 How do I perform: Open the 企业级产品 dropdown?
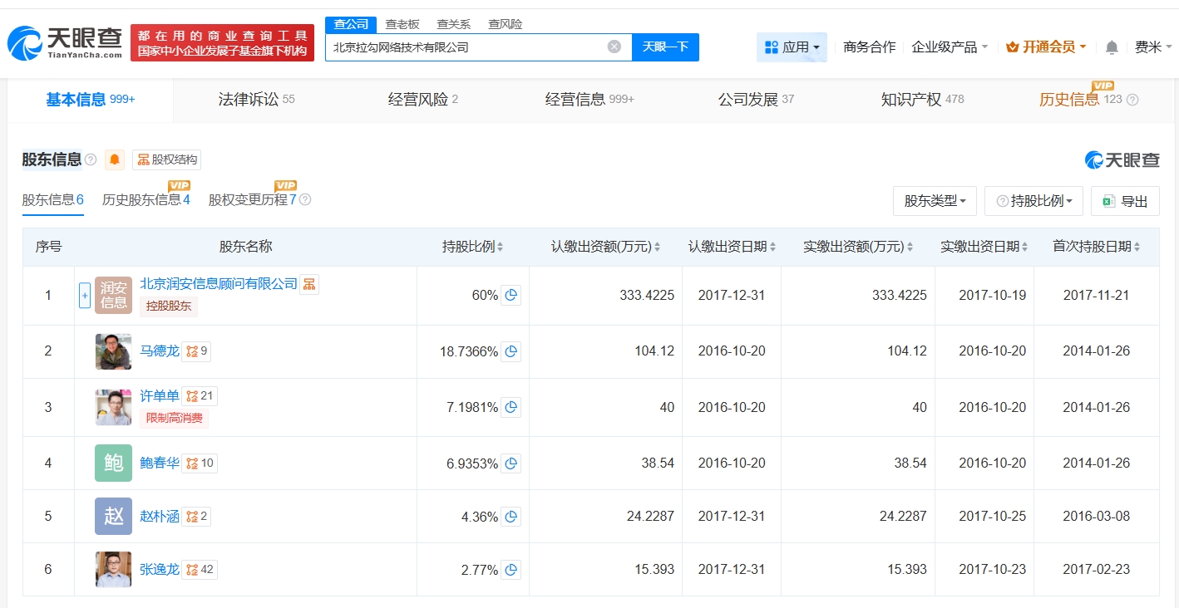click(950, 47)
